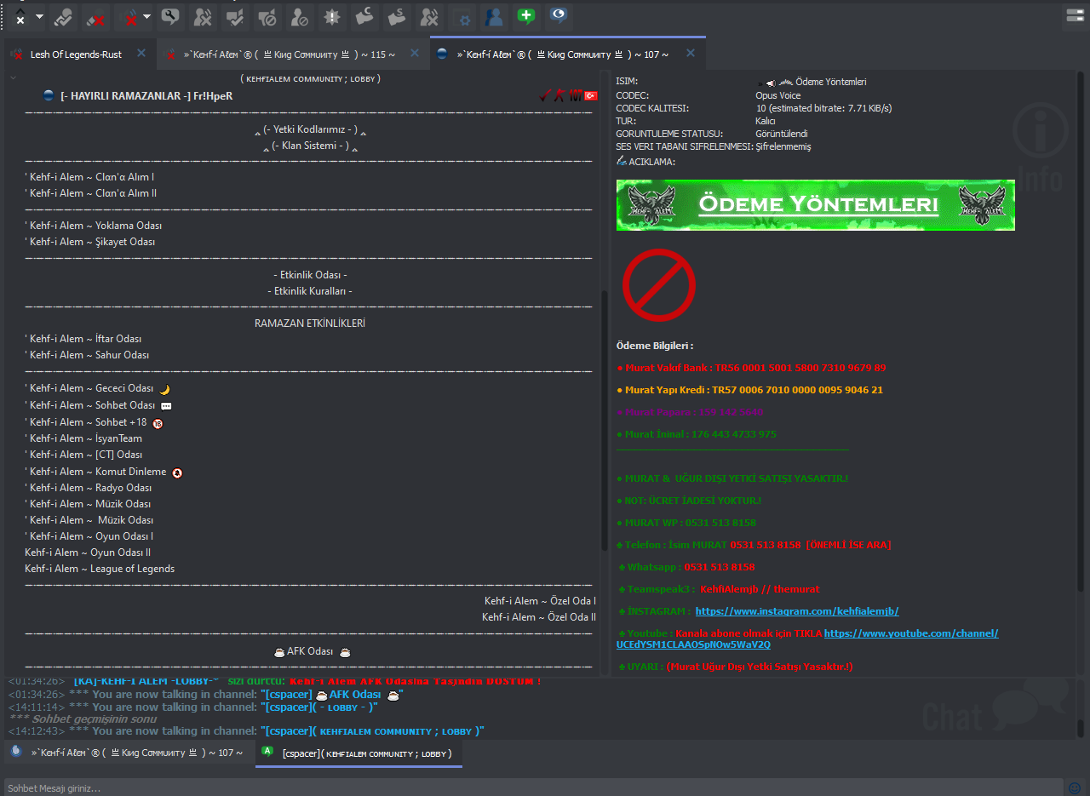Click the starburst exclamation toolbar icon
1090x796 pixels.
tap(331, 16)
